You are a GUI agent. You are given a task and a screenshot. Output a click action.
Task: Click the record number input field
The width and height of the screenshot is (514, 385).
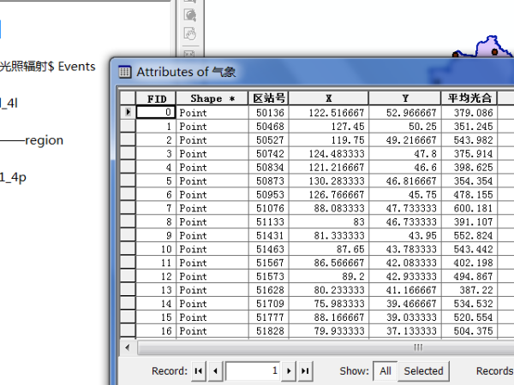point(253,371)
